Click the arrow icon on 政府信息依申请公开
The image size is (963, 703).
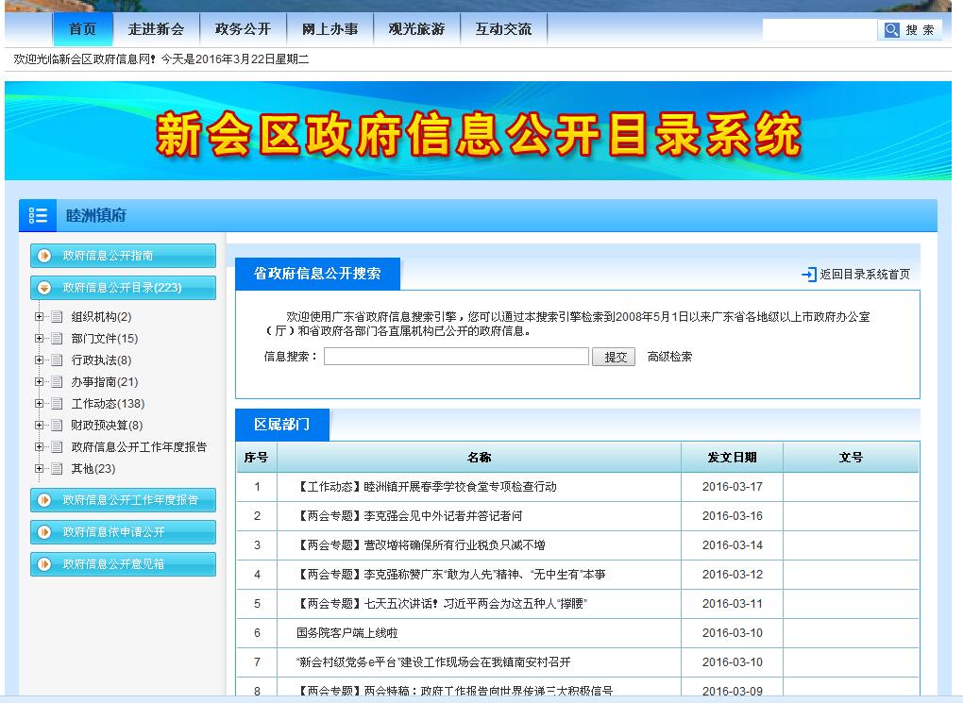click(x=44, y=532)
